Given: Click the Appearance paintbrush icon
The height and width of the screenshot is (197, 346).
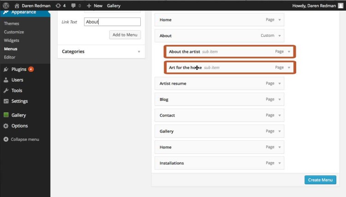Looking at the screenshot, I should click(x=6, y=12).
